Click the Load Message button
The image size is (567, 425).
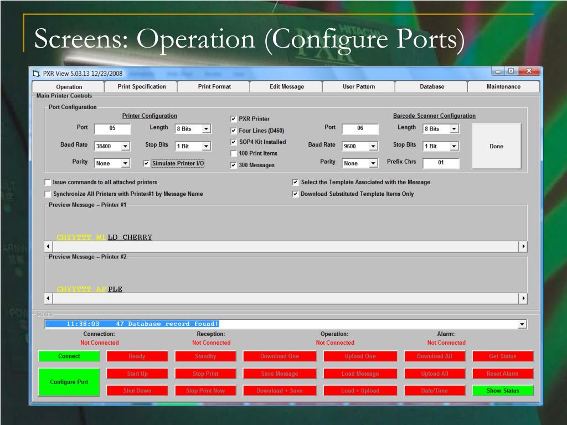pyautogui.click(x=360, y=374)
